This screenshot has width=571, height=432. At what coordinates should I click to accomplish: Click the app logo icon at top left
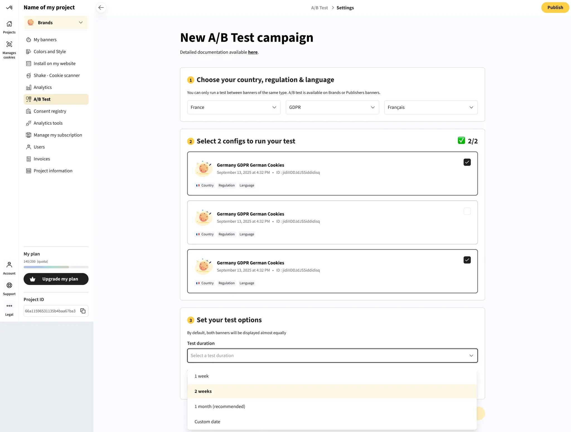[x=9, y=8]
